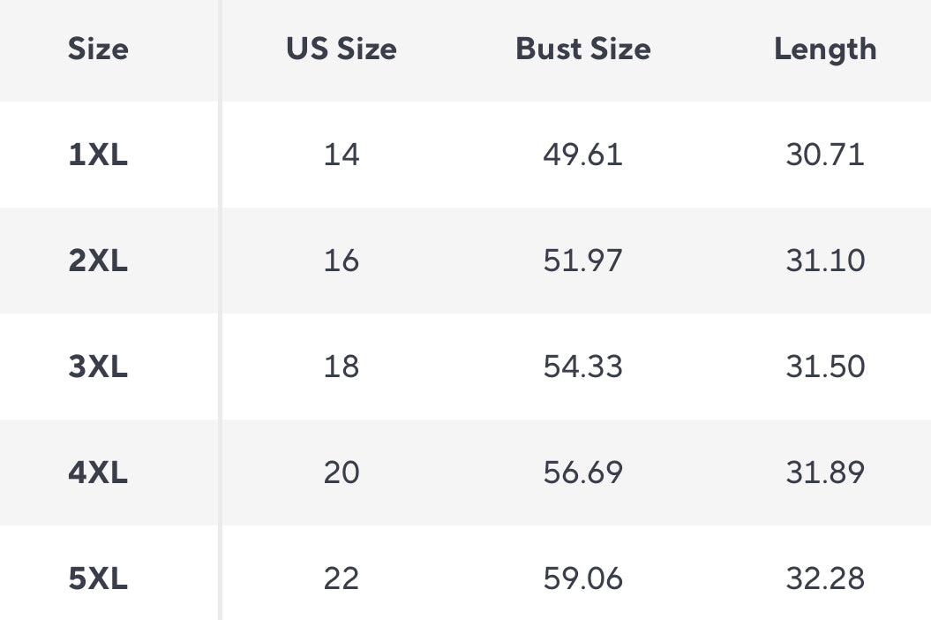Click the 51.97 bust size value
This screenshot has height=620, width=931.
[x=583, y=261]
